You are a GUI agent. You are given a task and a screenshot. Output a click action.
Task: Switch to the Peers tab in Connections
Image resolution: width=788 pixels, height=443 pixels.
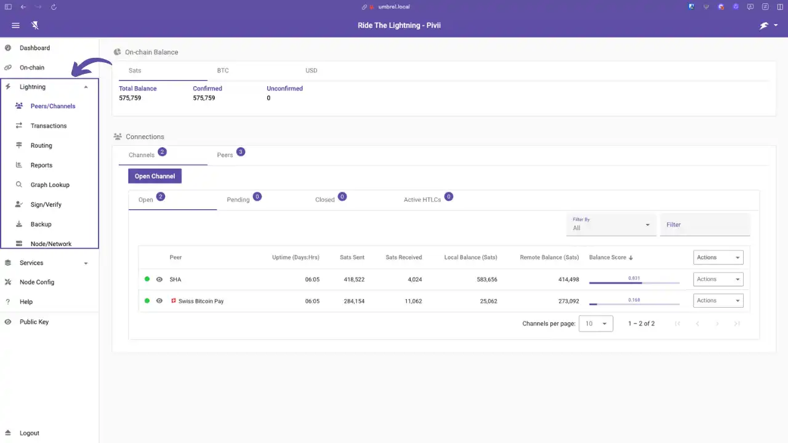[x=225, y=155]
